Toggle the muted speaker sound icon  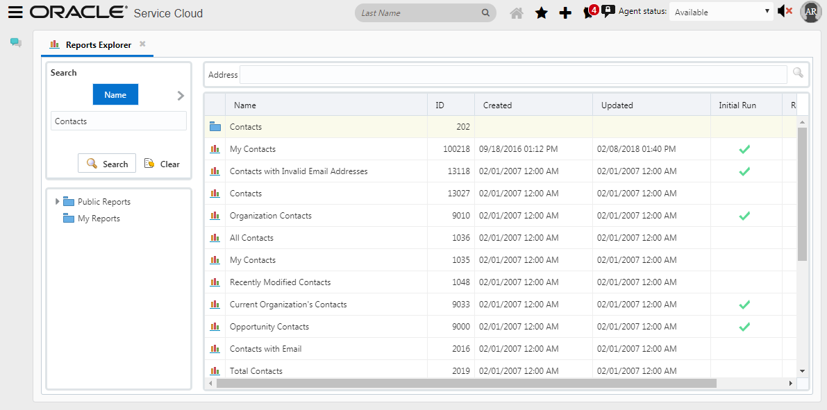[x=785, y=11]
